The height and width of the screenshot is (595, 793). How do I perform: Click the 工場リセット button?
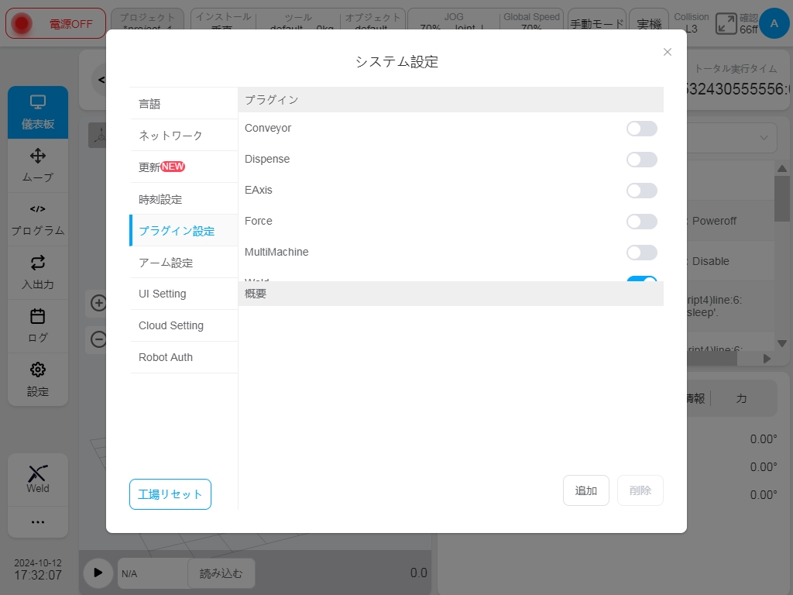coord(170,494)
